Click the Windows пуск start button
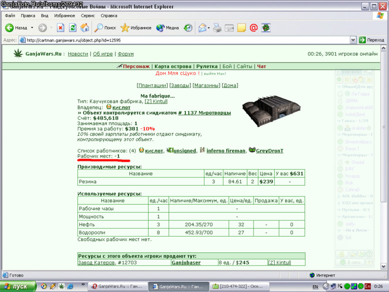The height and width of the screenshot is (292, 389). (x=18, y=286)
